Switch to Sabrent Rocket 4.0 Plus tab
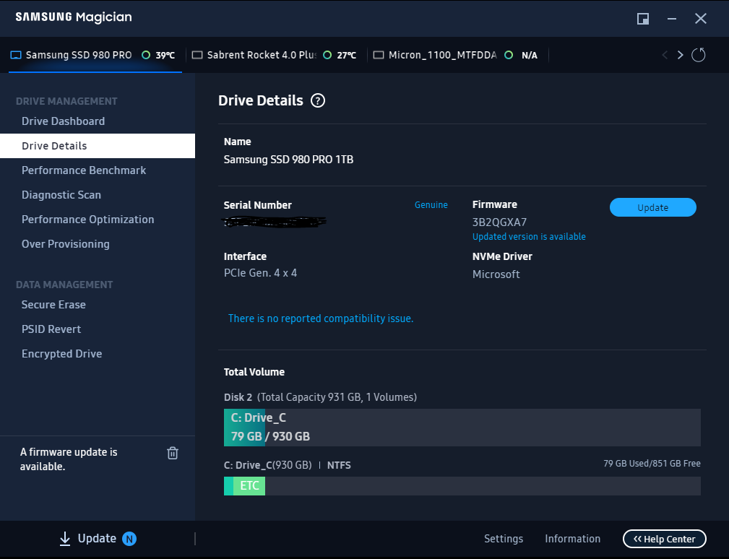This screenshot has width=729, height=559. coord(262,55)
